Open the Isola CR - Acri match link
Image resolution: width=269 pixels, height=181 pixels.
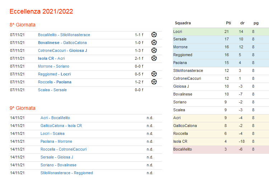pos(51,58)
